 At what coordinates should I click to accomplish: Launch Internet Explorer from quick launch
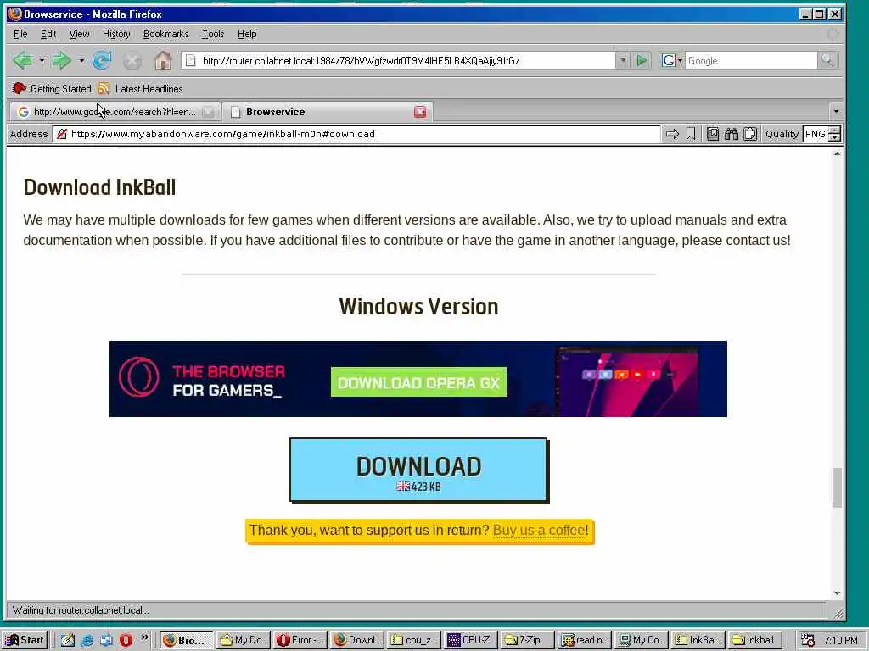87,640
